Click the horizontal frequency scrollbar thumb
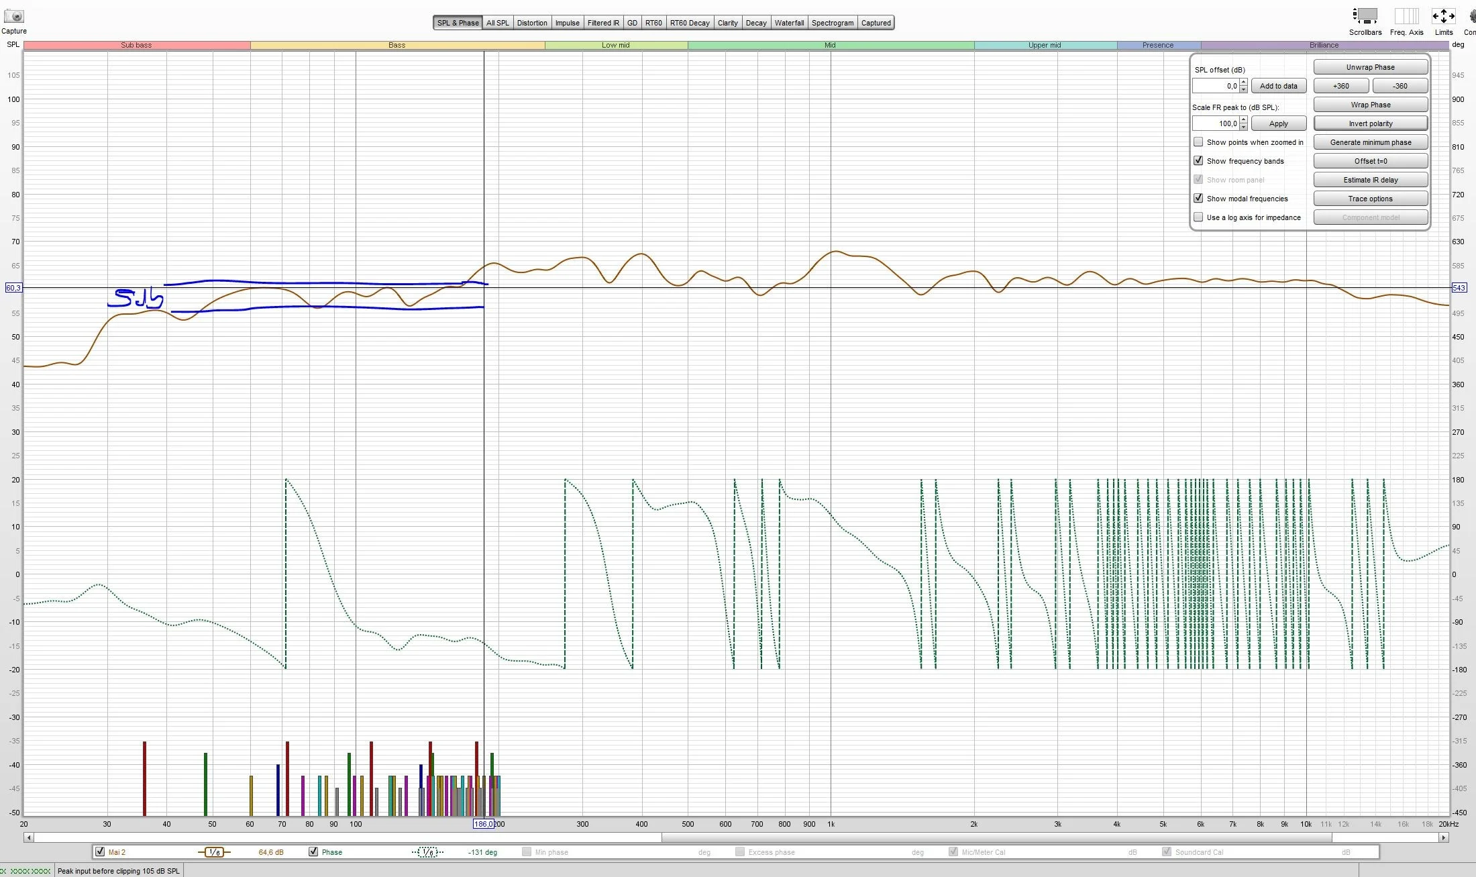 coord(996,837)
